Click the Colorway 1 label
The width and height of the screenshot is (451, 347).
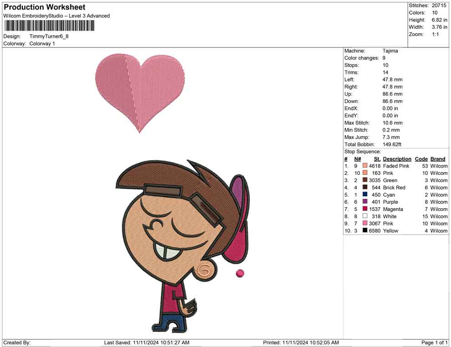[42, 44]
